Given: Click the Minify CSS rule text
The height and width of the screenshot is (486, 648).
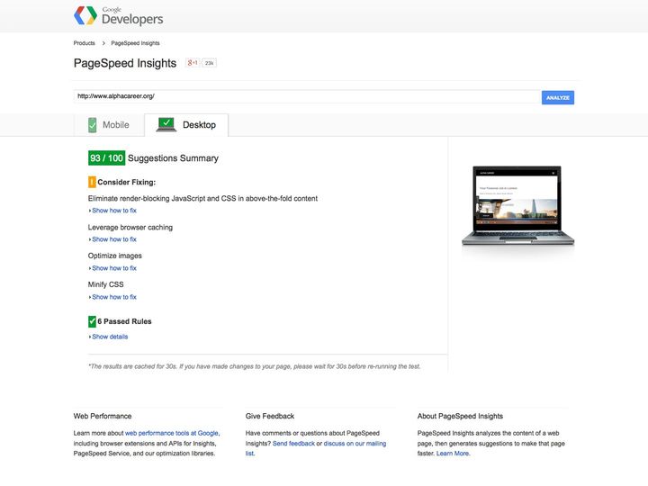Looking at the screenshot, I should 106,284.
